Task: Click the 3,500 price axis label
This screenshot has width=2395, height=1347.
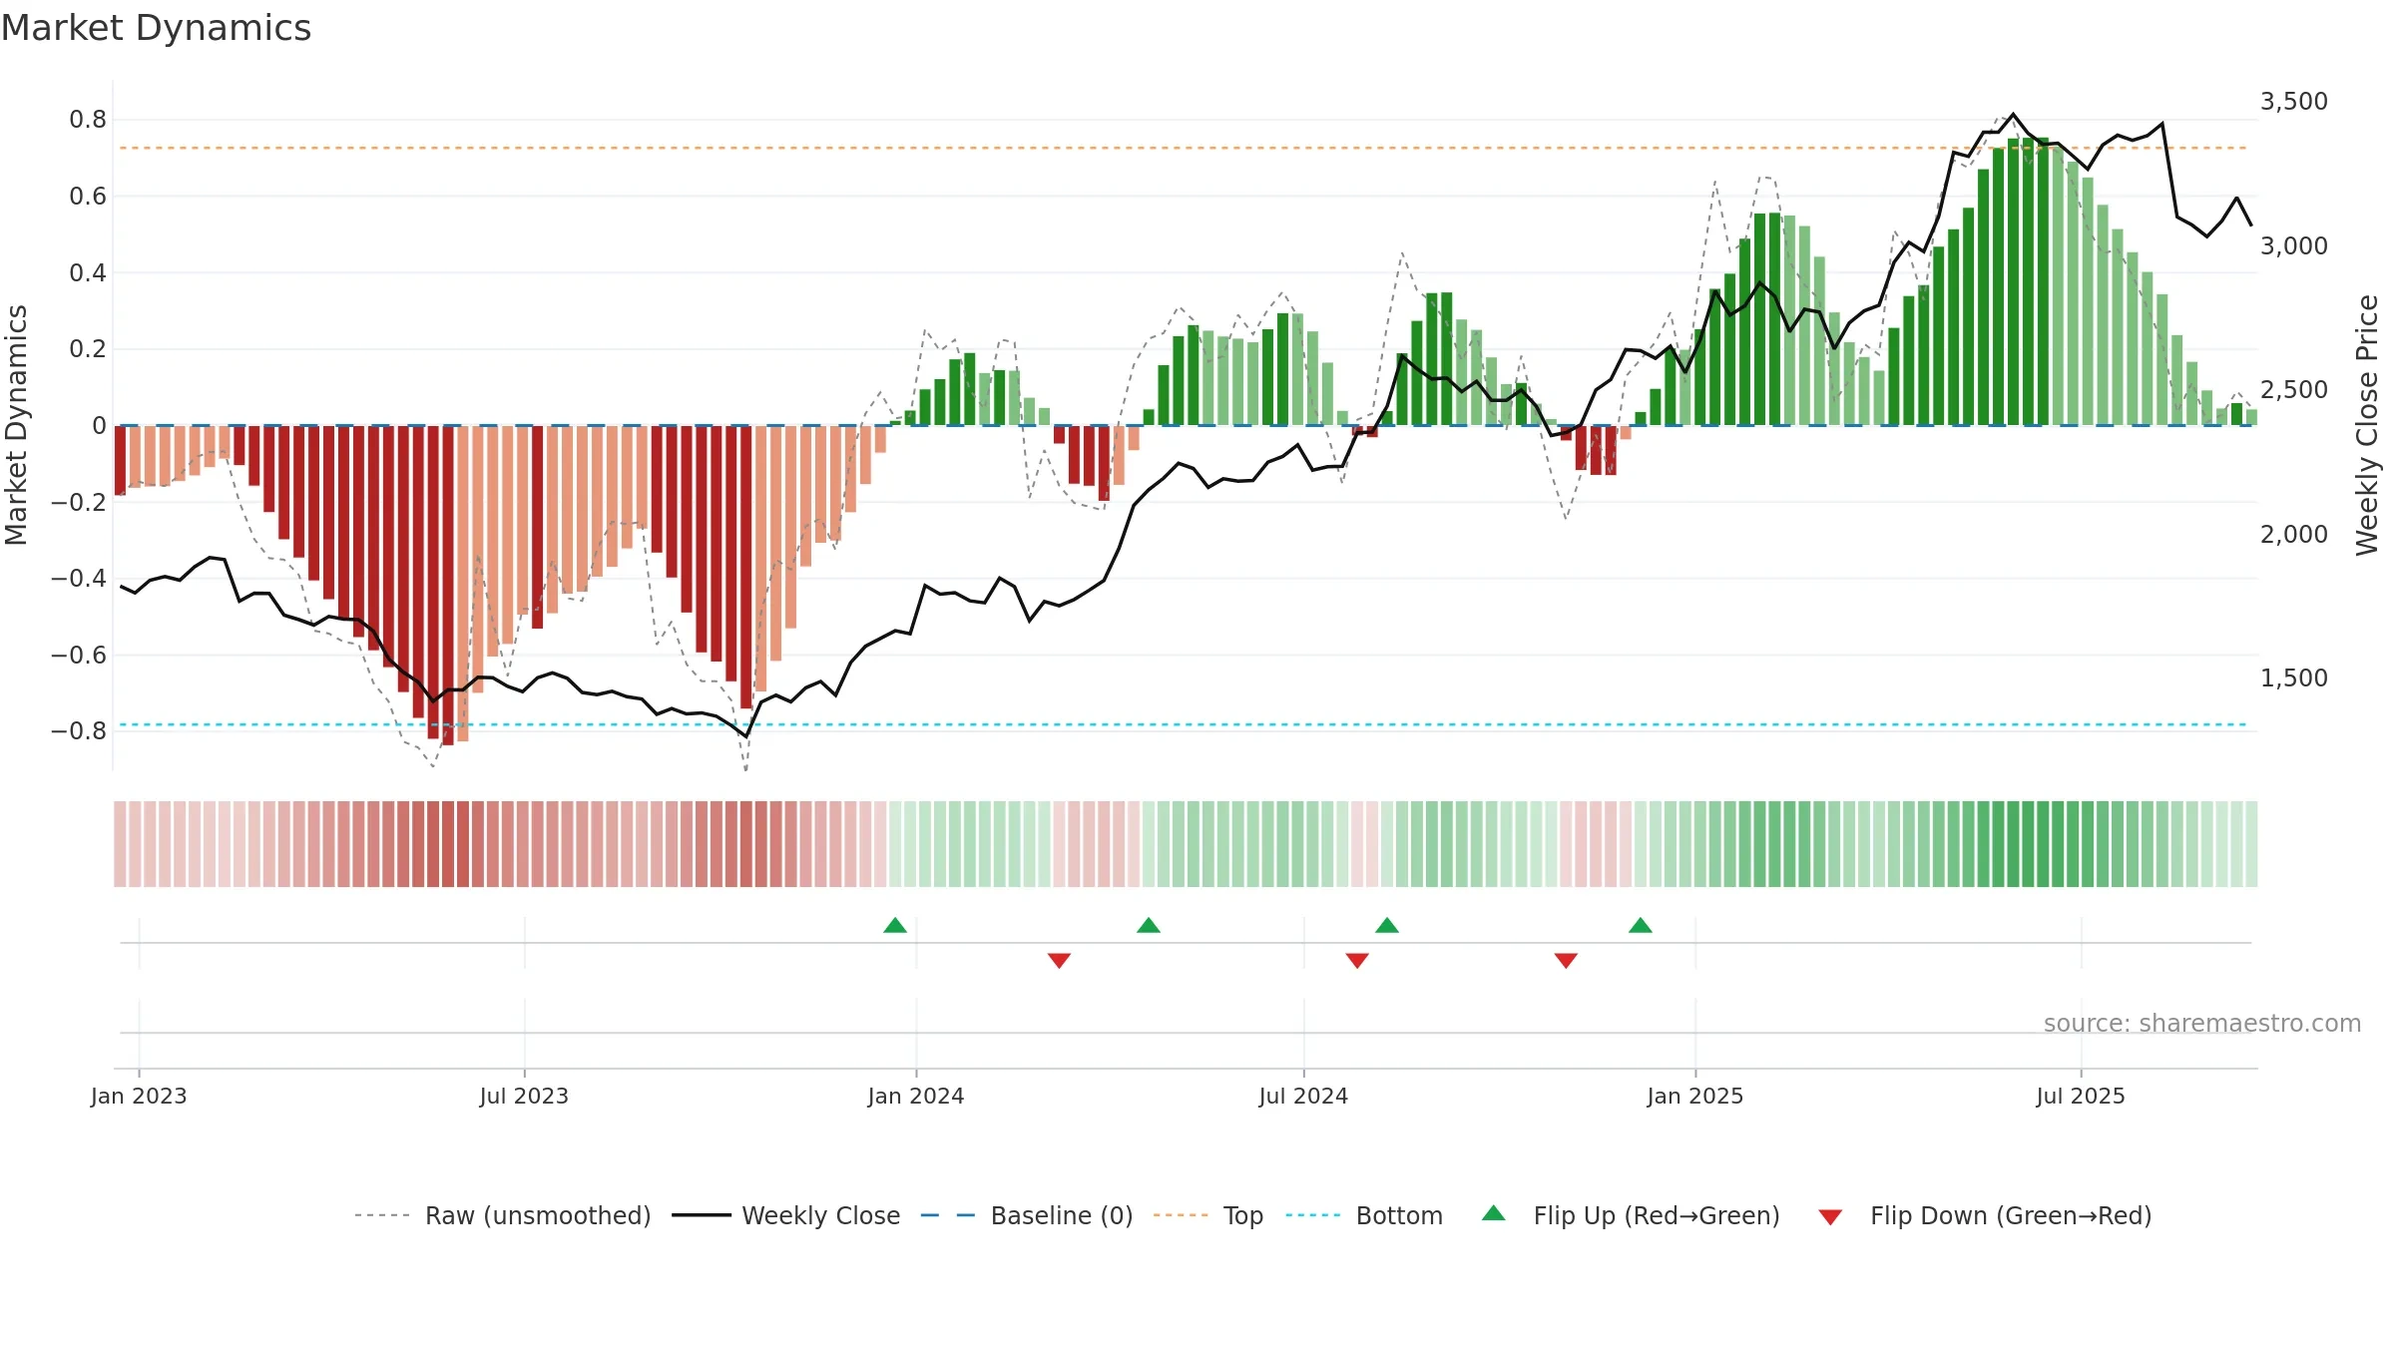Action: click(2293, 102)
